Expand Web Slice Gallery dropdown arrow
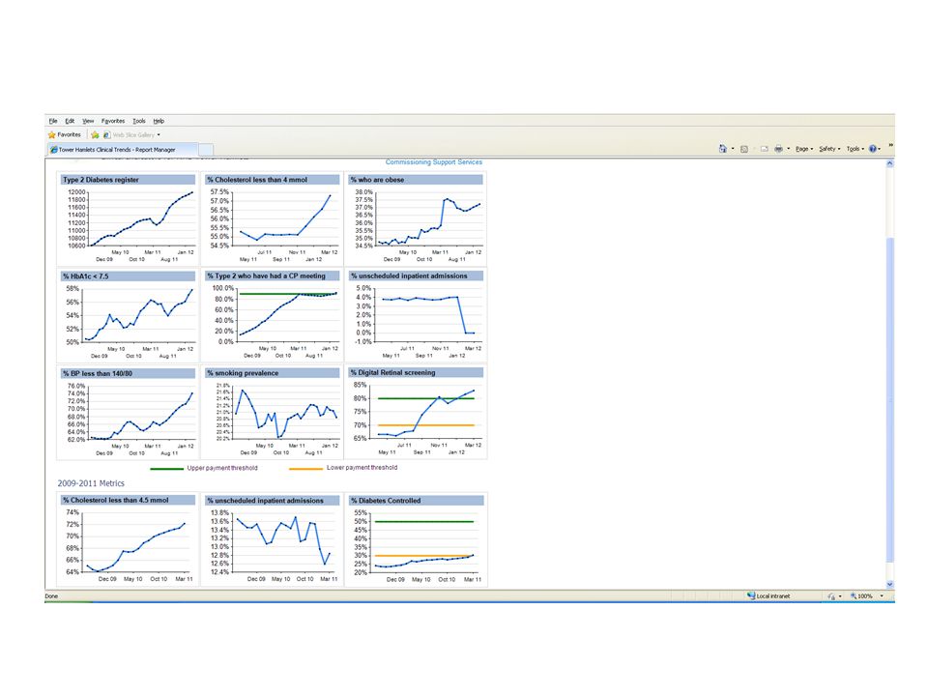Screen dimensions: 928x696 (159, 135)
